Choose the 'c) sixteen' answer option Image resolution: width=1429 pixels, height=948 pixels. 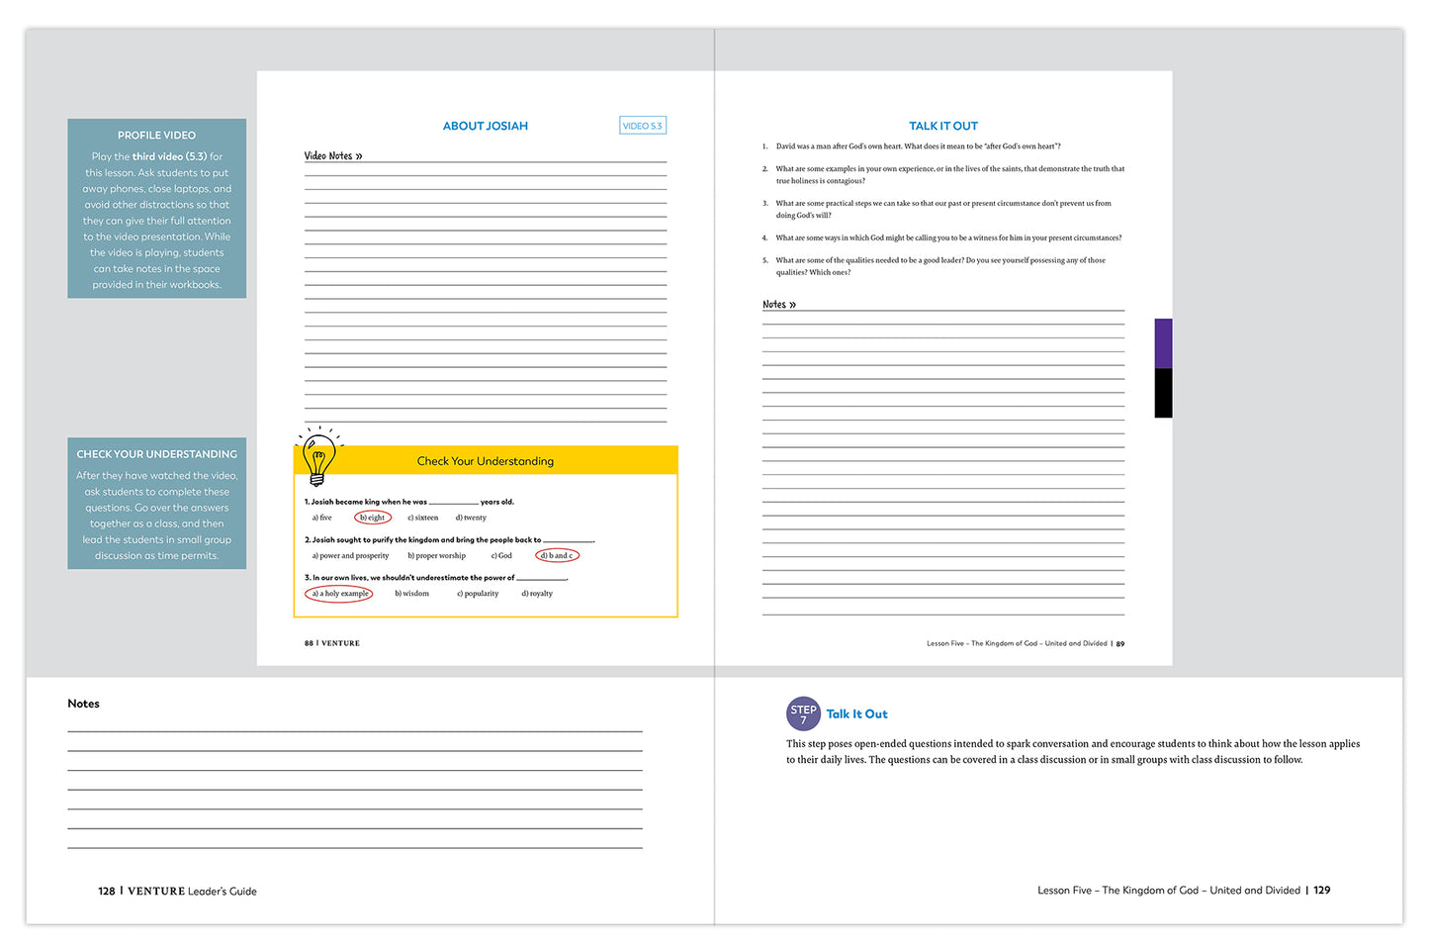[x=422, y=518]
